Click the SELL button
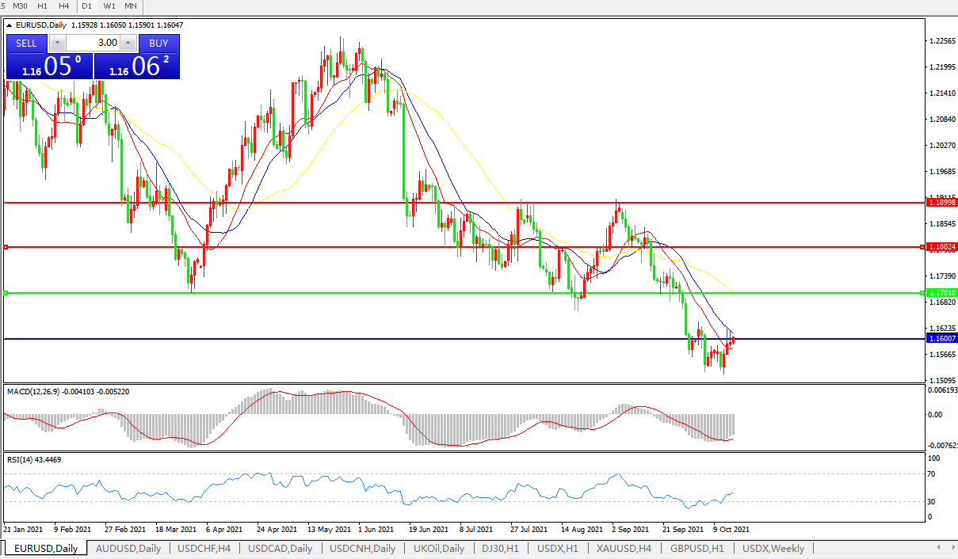The image size is (958, 559). [x=26, y=43]
